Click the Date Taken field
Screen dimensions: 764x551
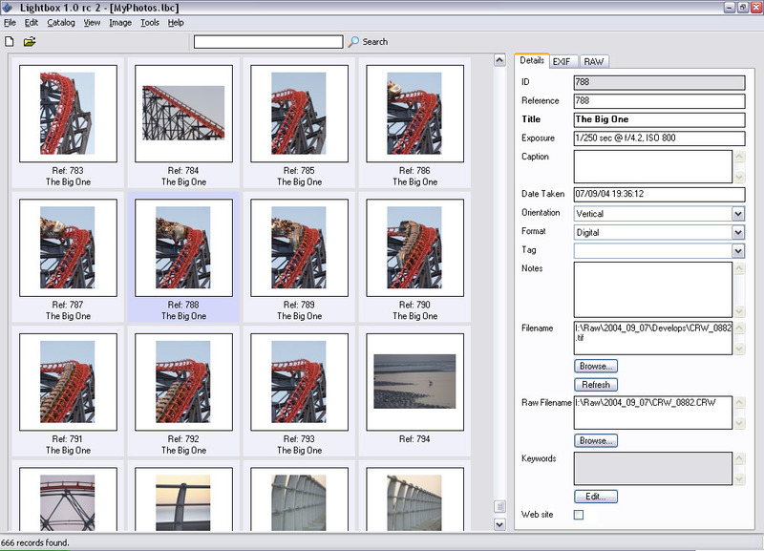tap(659, 194)
